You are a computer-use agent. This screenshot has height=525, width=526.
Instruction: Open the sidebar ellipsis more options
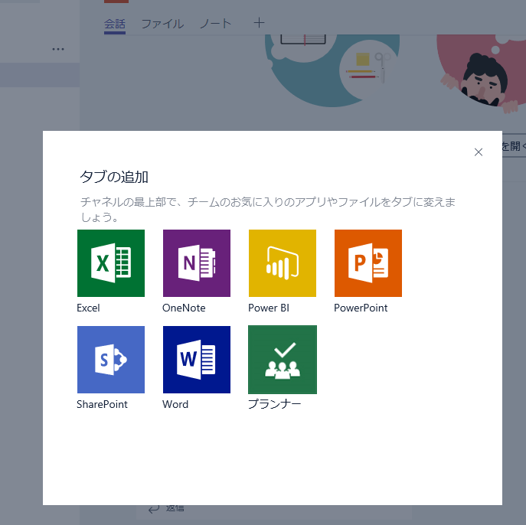58,49
